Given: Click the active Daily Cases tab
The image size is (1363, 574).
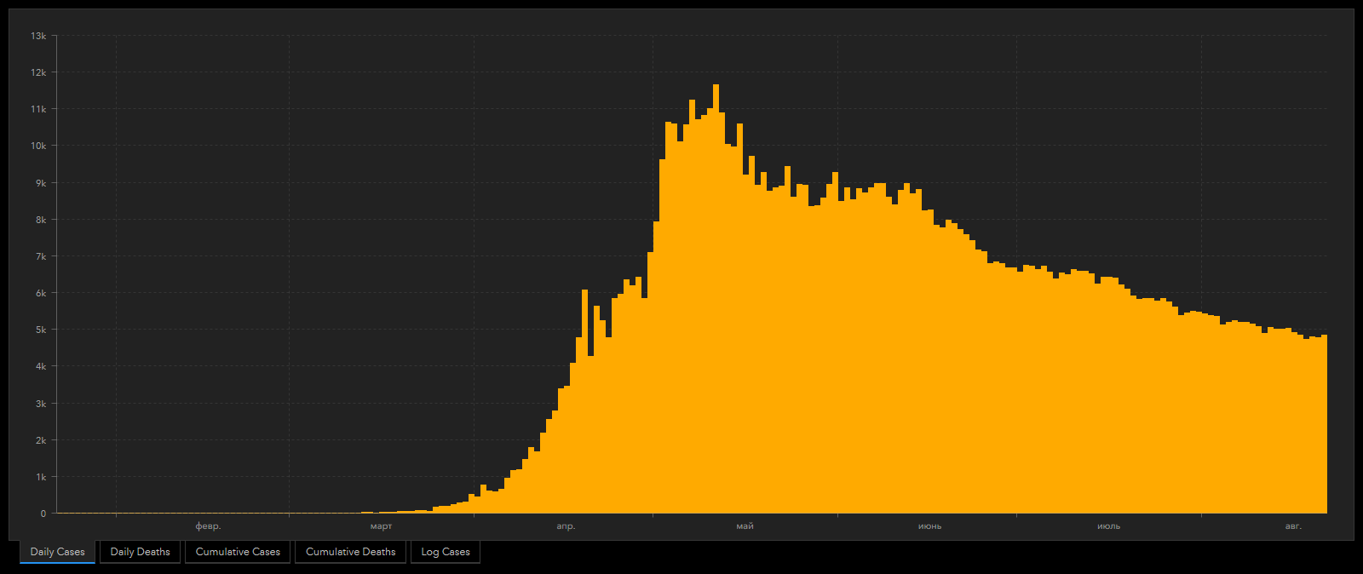Looking at the screenshot, I should pos(57,552).
